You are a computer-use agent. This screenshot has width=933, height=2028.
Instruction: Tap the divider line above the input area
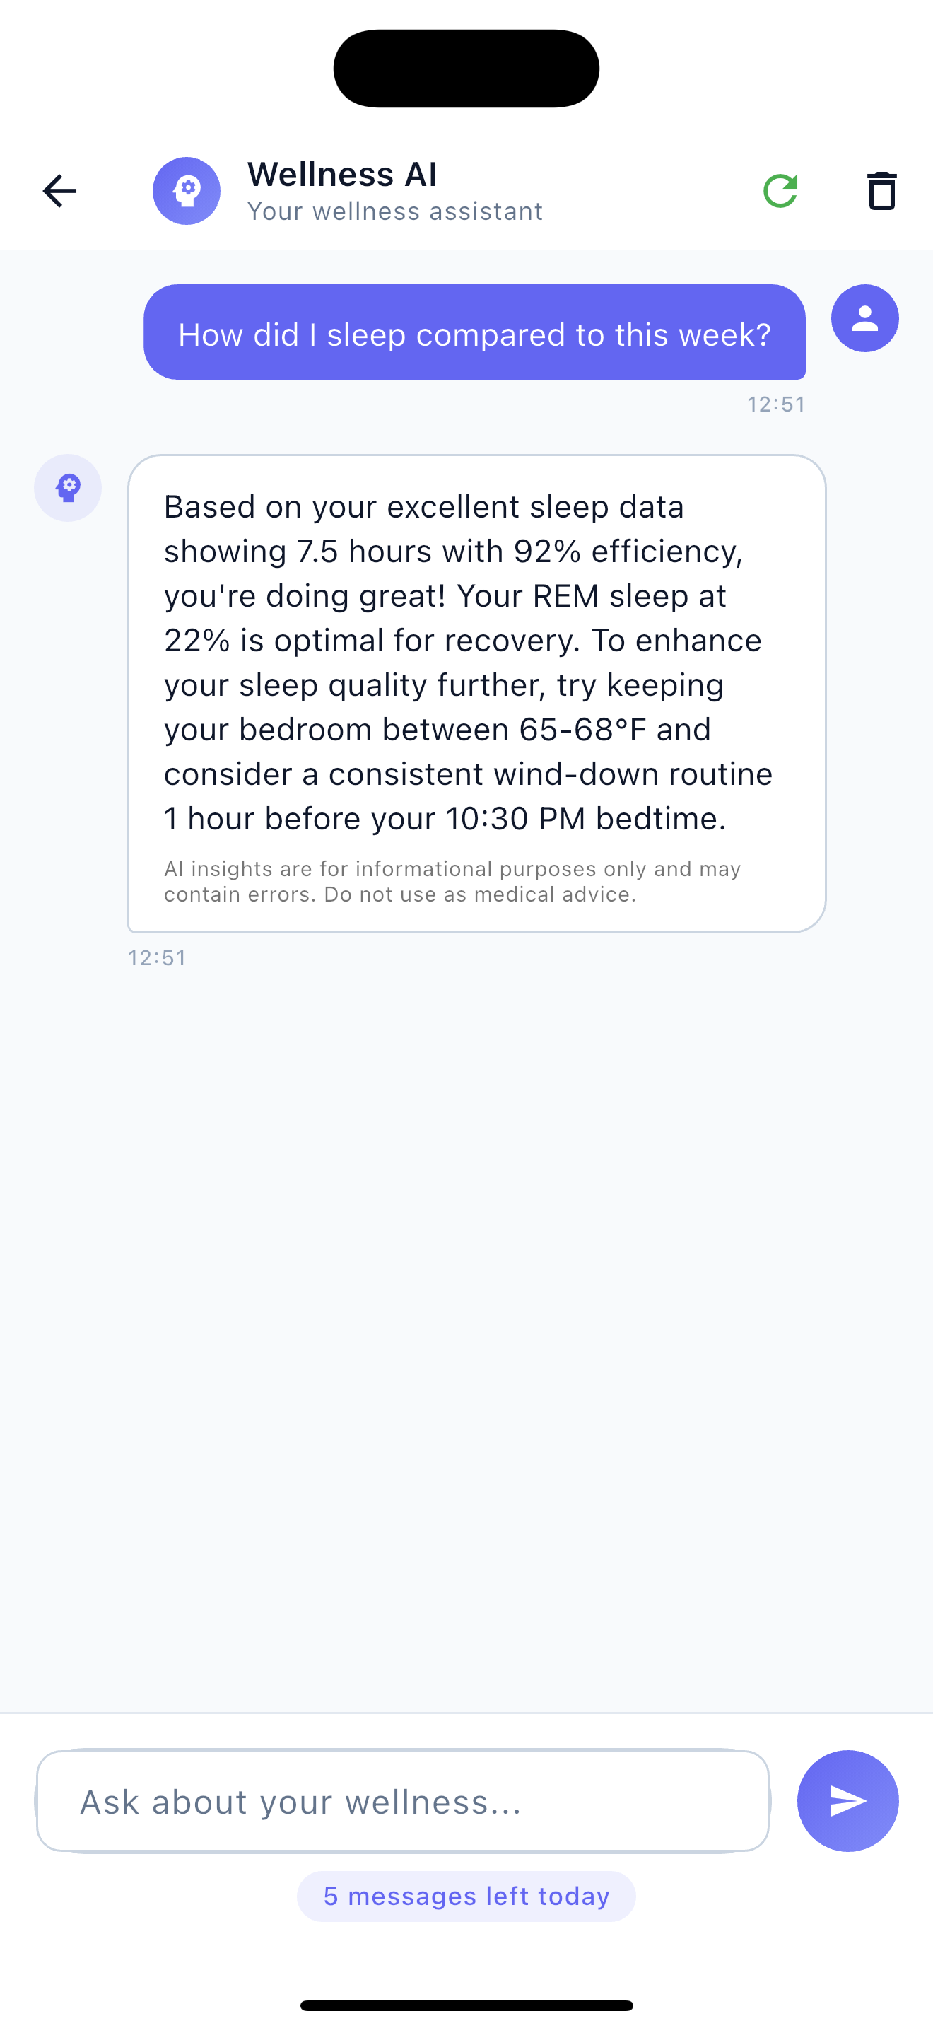[466, 1713]
